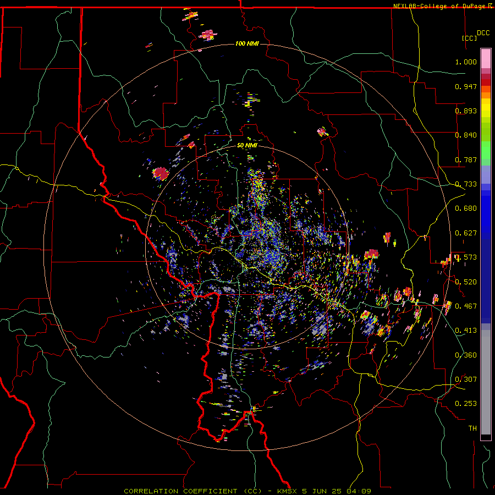Click the NEXLAB-College of DuPage credit text

[439, 6]
